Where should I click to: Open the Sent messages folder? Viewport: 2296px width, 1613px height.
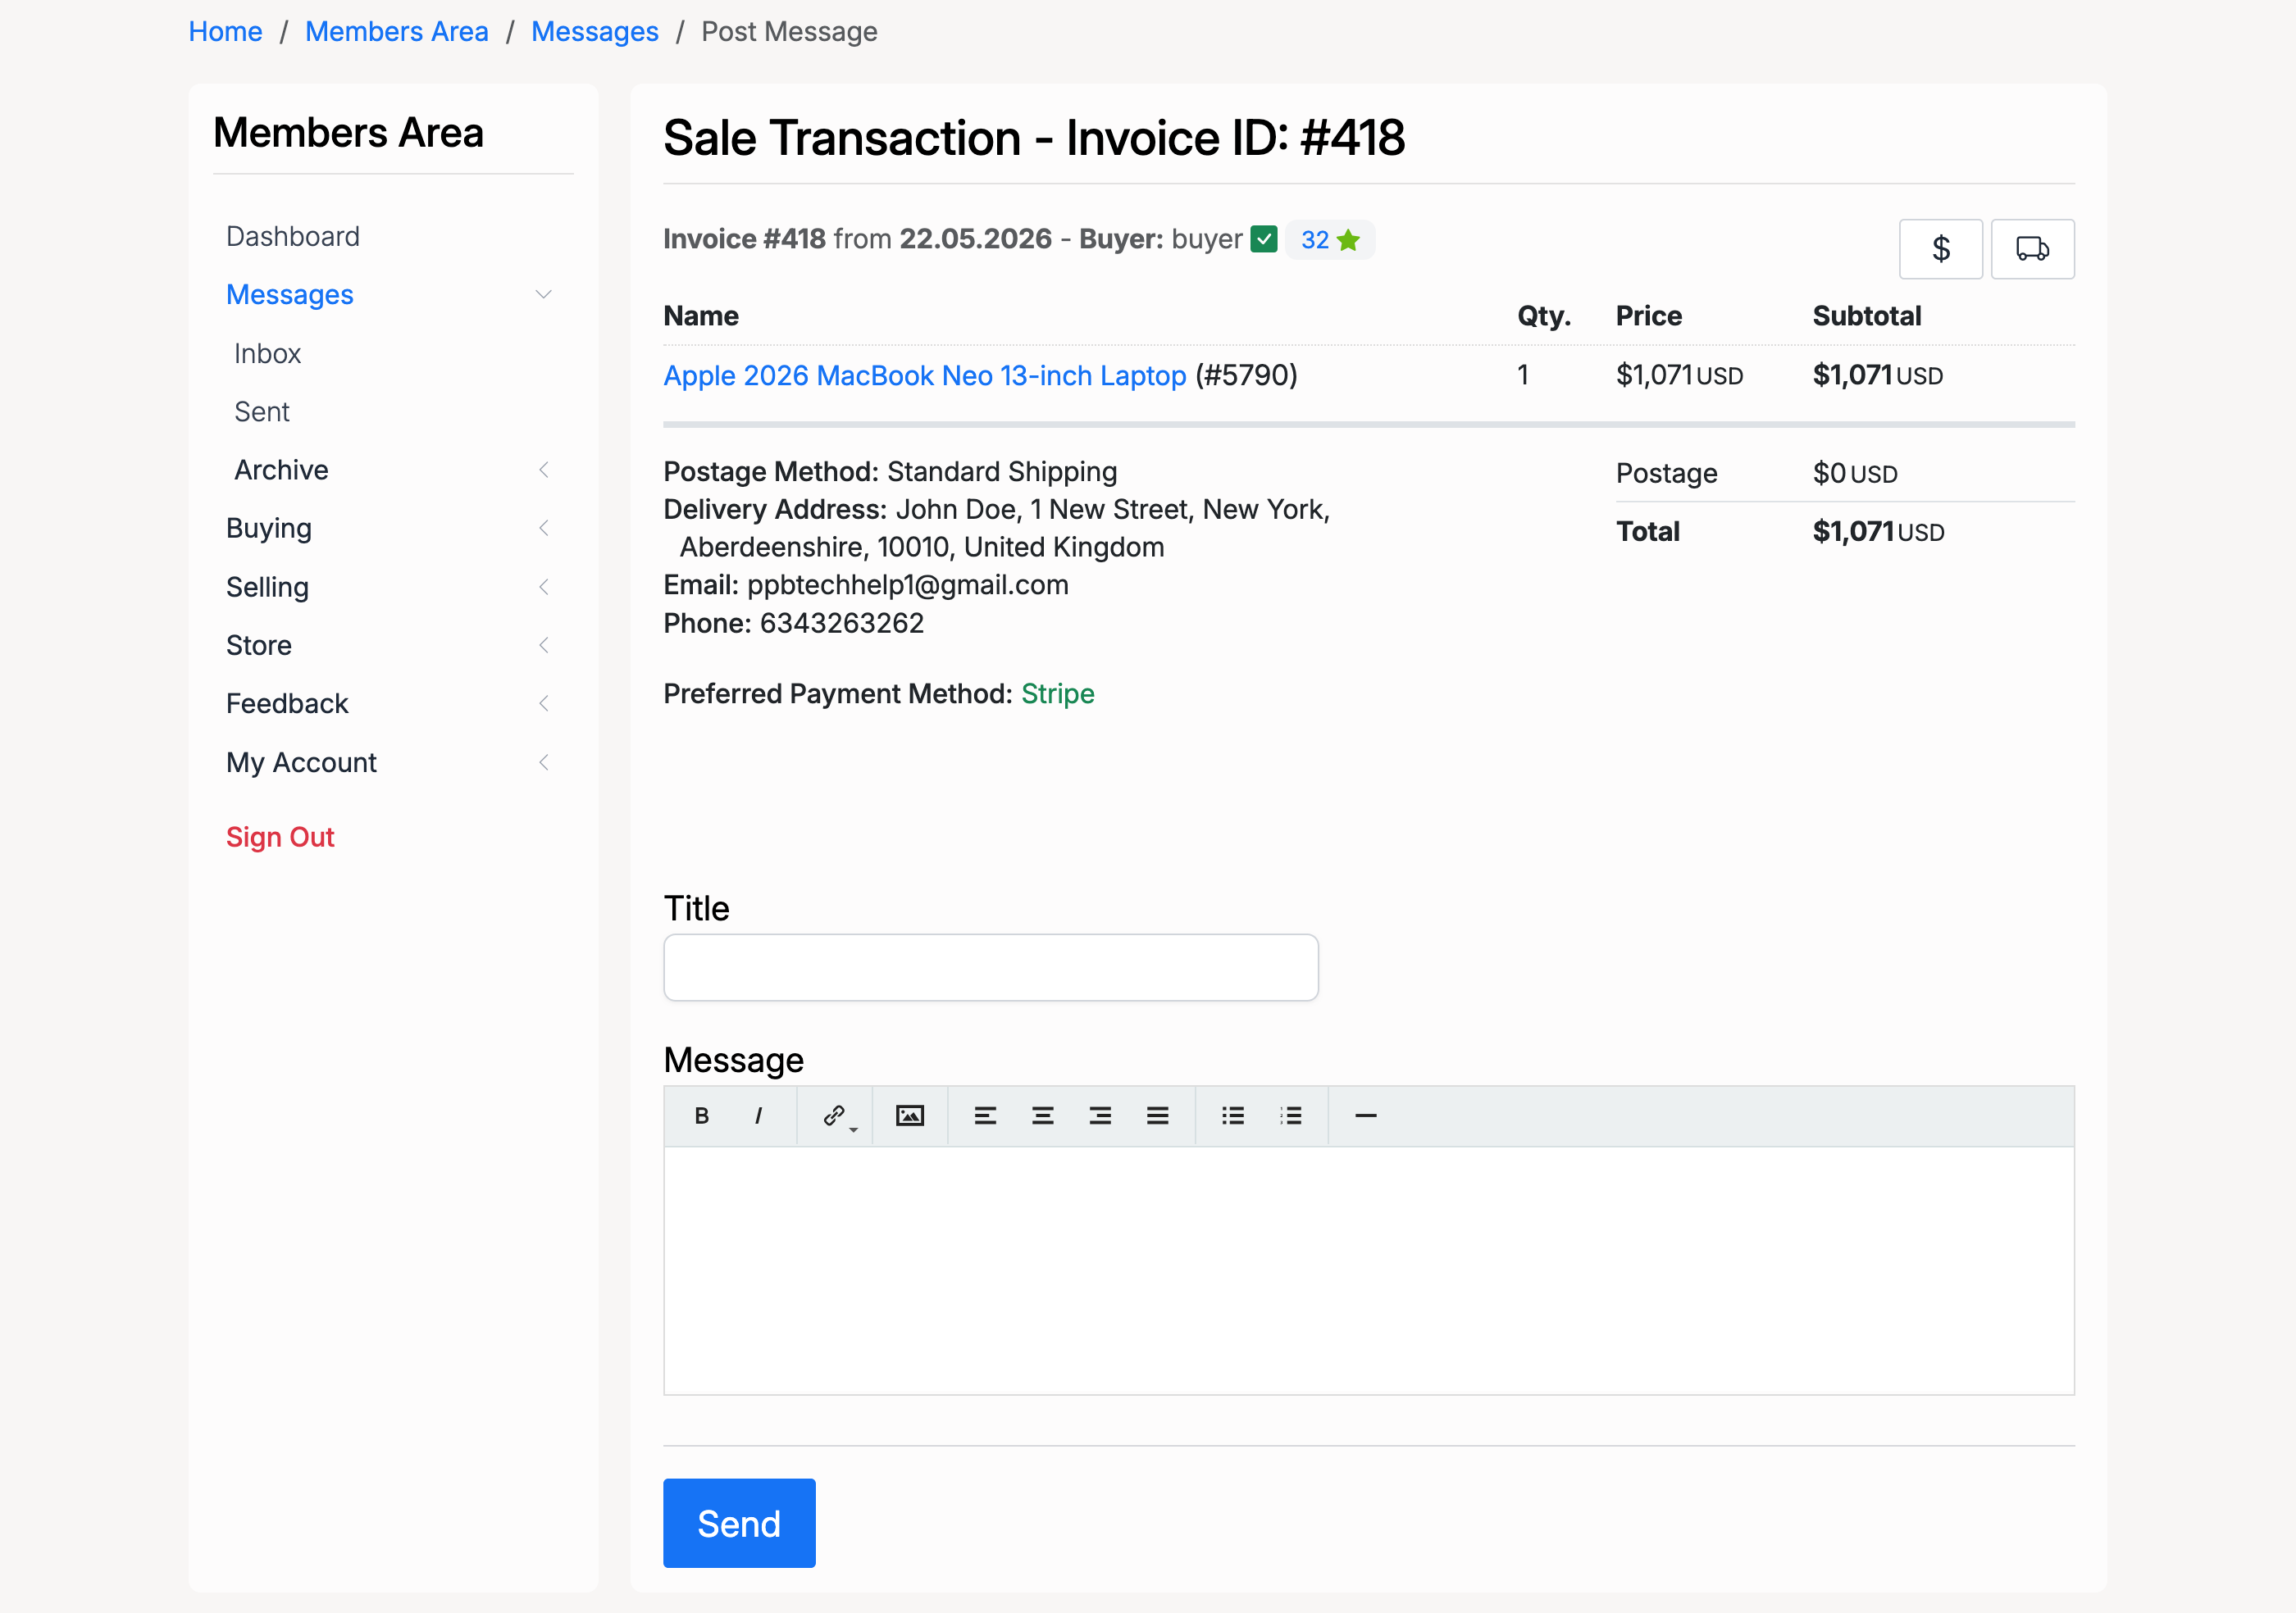(x=262, y=411)
